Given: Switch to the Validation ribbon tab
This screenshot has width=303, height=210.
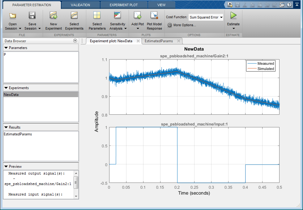Looking at the screenshot, I should point(80,5).
